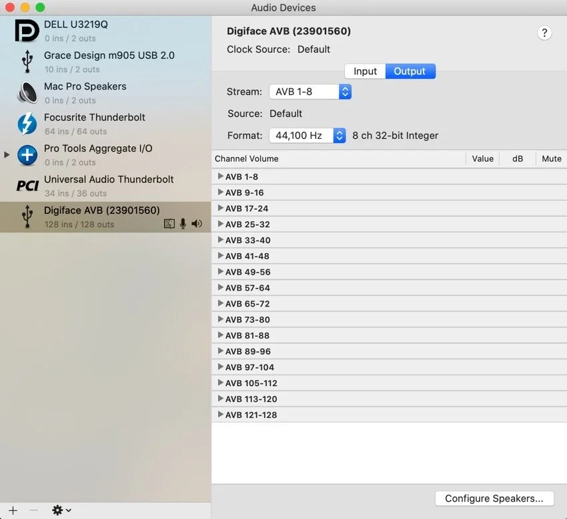Click the 64 ins / 64 outs text

click(75, 132)
